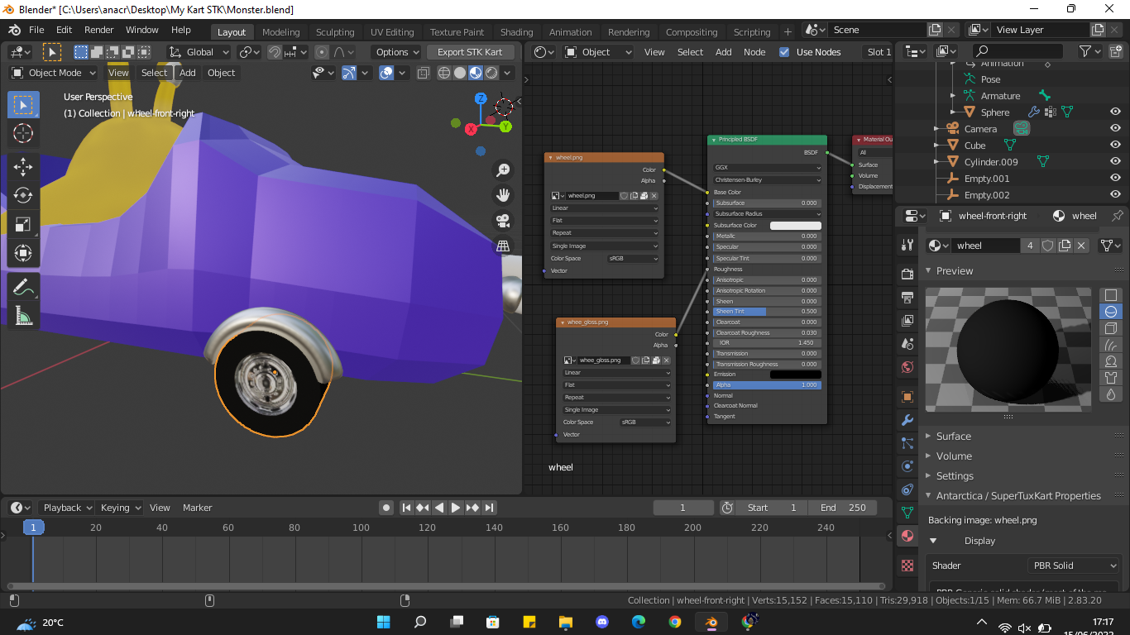Click the Subsurface Color swatch
Viewport: 1130px width, 635px height.
tap(795, 225)
